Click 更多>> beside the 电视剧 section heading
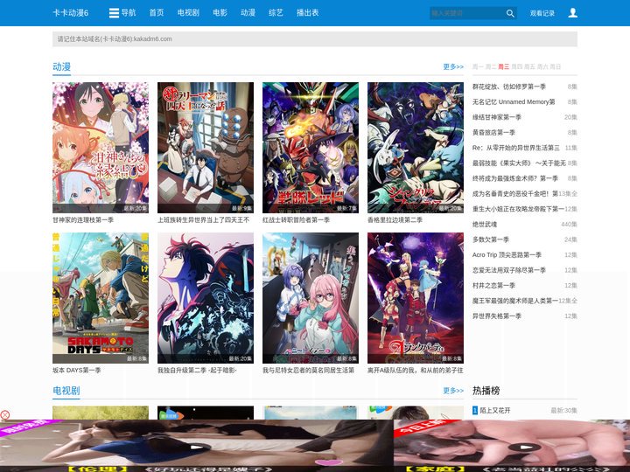 point(453,391)
